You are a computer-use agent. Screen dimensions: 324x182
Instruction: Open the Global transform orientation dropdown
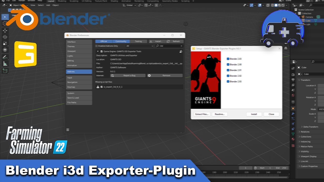tap(129, 5)
